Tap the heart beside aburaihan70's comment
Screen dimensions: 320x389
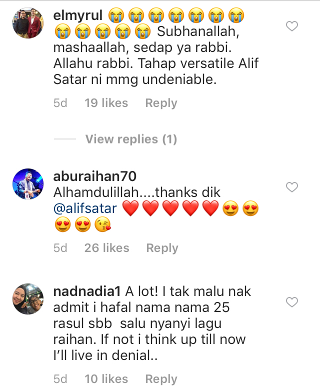click(292, 187)
